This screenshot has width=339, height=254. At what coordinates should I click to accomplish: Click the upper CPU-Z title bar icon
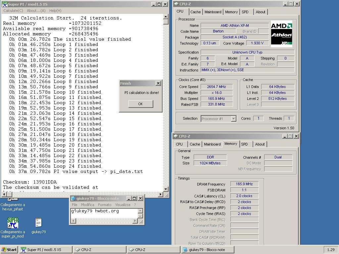[x=176, y=4]
